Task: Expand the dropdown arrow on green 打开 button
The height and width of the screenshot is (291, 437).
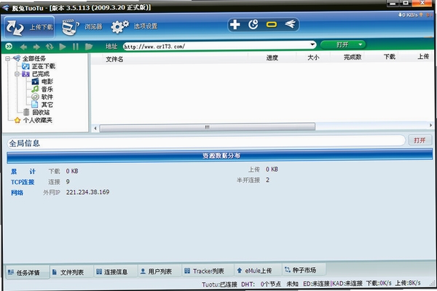Action: [x=361, y=44]
